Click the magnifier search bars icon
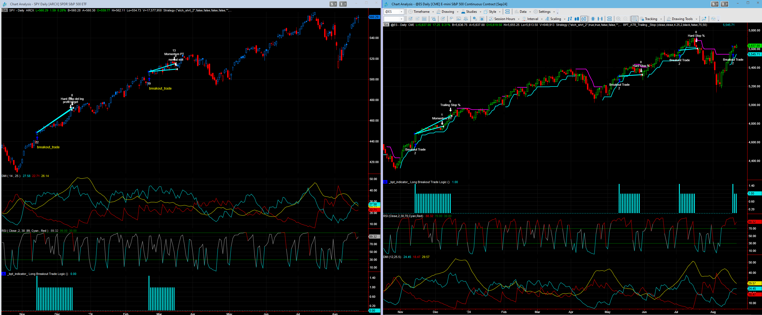This screenshot has height=315, width=762. coord(434,19)
